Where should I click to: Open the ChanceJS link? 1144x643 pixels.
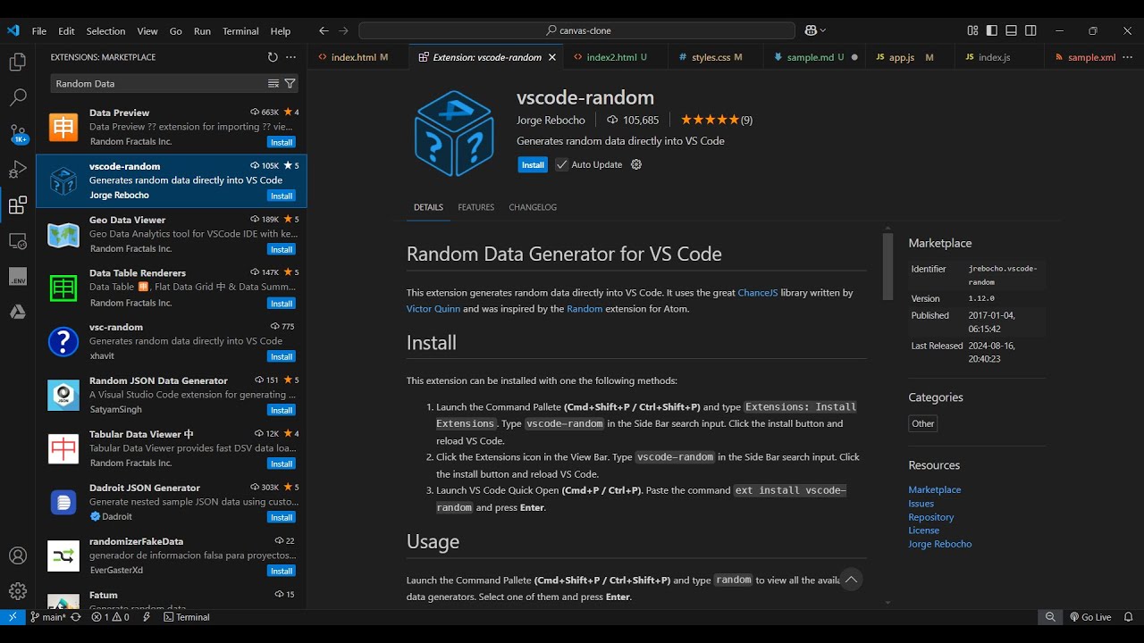[757, 293]
